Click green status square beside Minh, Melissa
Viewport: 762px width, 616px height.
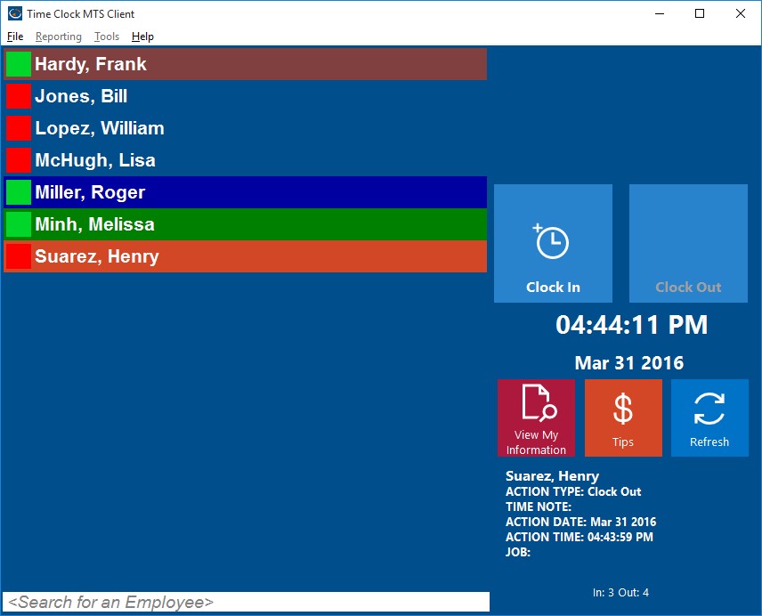coord(19,224)
